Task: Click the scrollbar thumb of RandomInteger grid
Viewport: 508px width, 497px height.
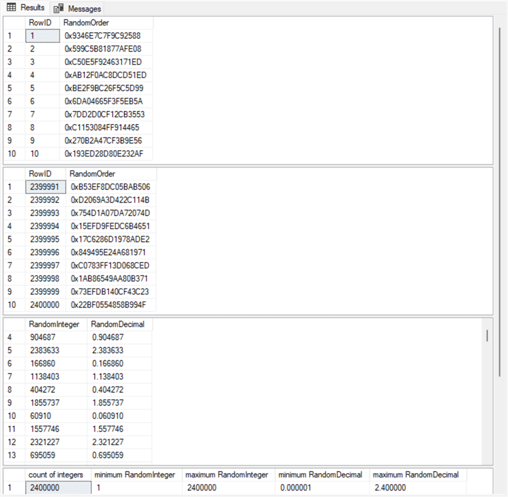Action: pyautogui.click(x=487, y=335)
